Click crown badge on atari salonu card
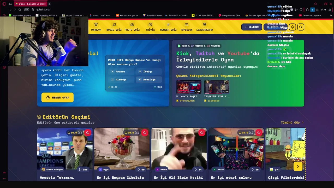 259,133
